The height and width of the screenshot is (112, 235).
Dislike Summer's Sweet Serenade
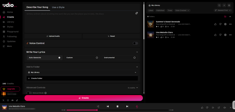[x=220, y=24]
